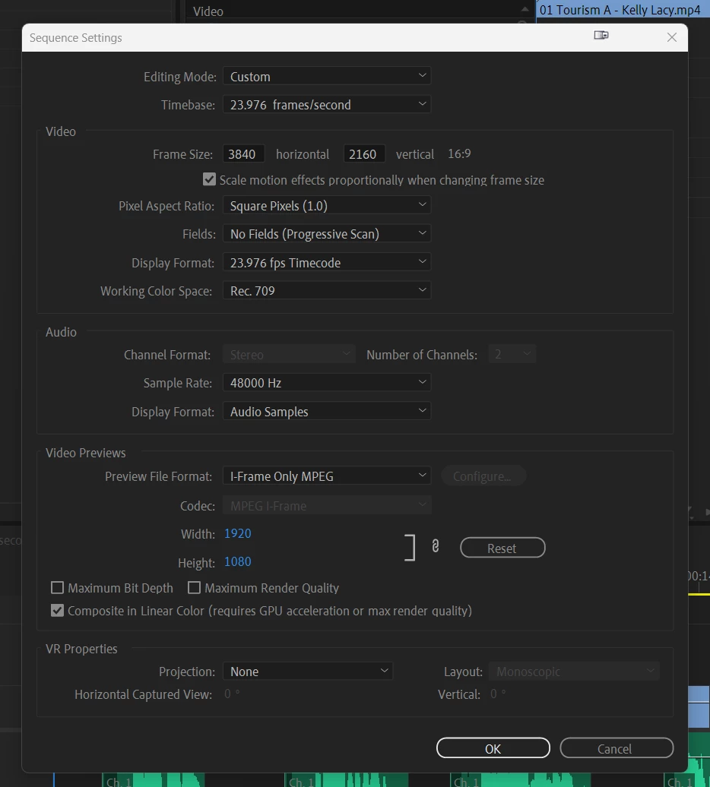Open the Timebase dropdown
This screenshot has width=710, height=787.
coord(327,104)
